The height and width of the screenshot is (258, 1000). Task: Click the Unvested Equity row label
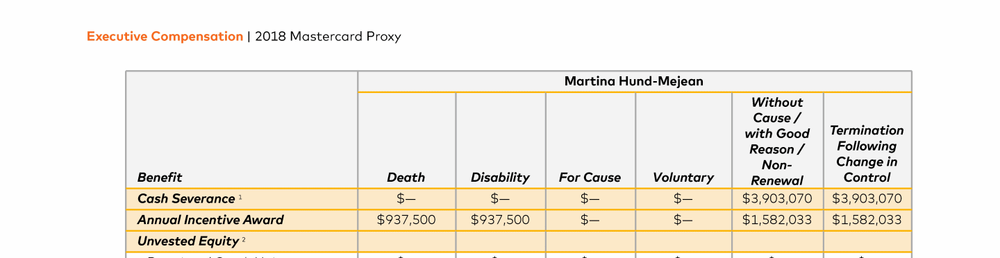tap(187, 241)
